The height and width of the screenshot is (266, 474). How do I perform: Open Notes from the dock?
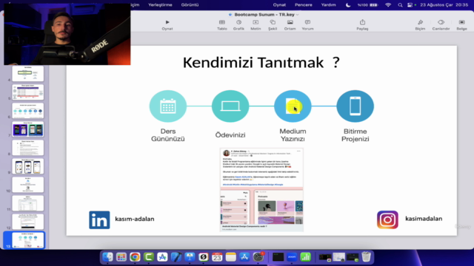[230, 257]
